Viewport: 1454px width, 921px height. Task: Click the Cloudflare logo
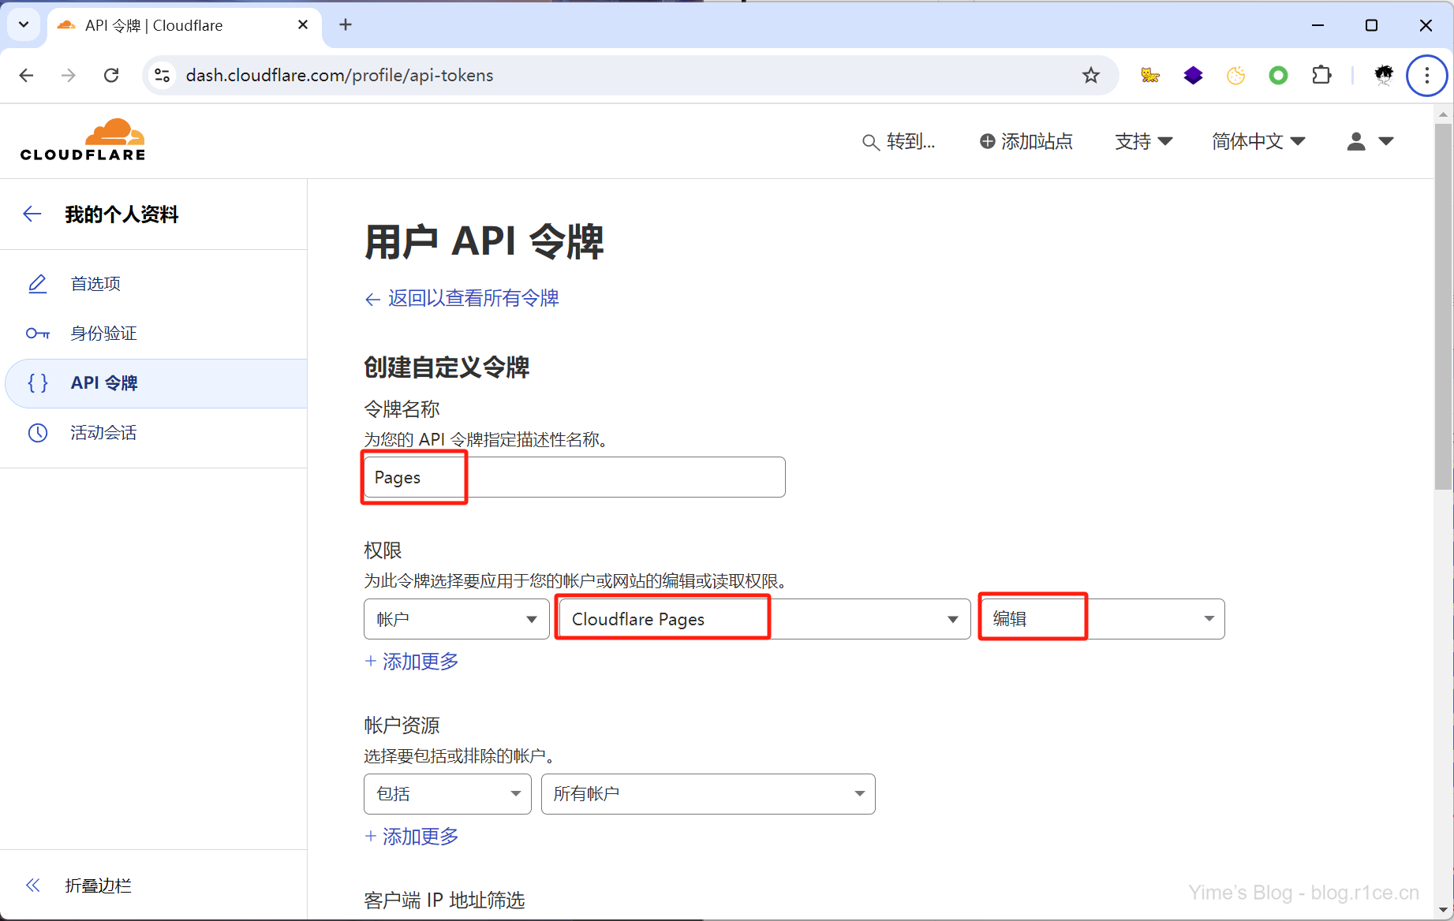(x=83, y=140)
